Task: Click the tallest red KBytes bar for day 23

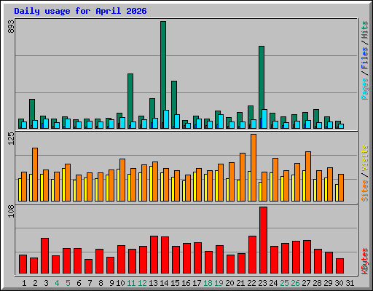Action: [x=263, y=240]
